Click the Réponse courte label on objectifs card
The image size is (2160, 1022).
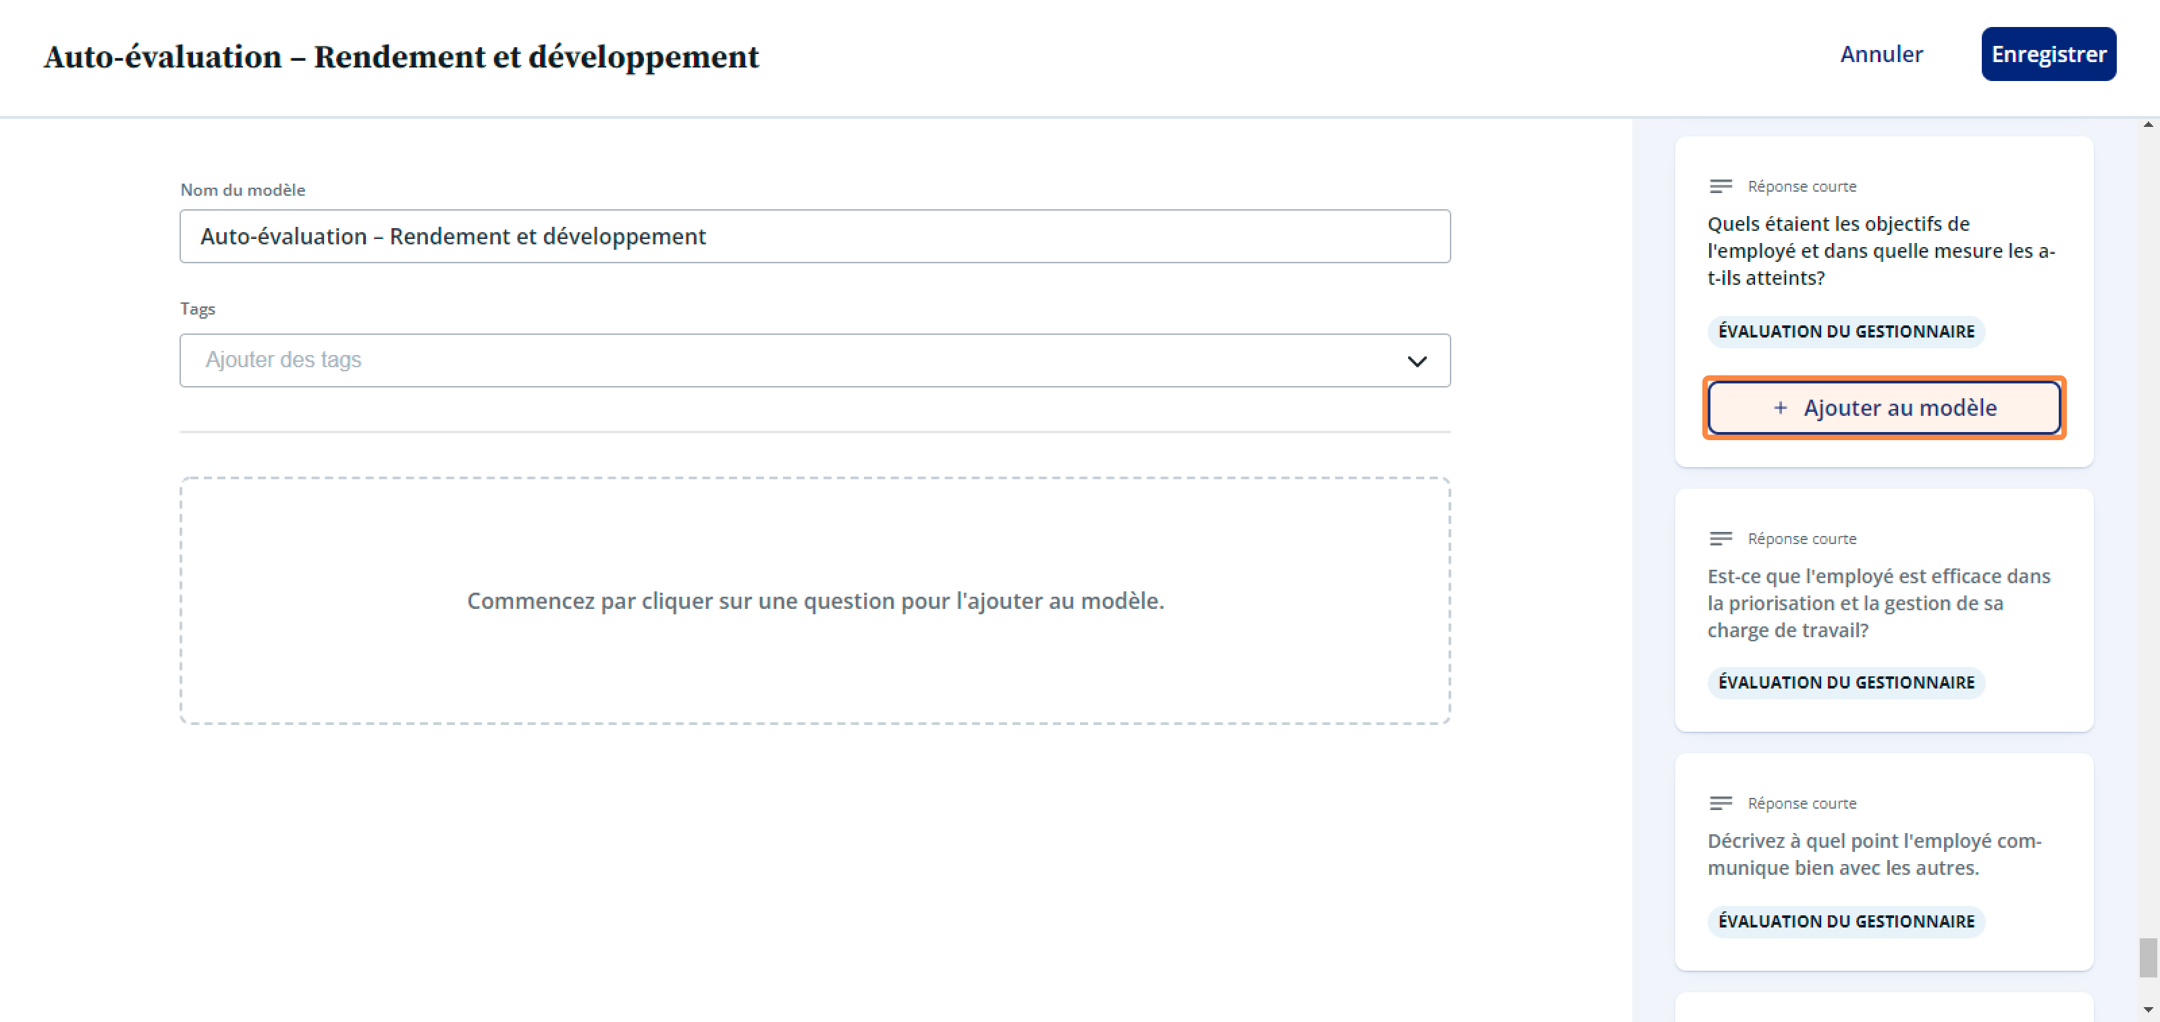coord(1801,186)
